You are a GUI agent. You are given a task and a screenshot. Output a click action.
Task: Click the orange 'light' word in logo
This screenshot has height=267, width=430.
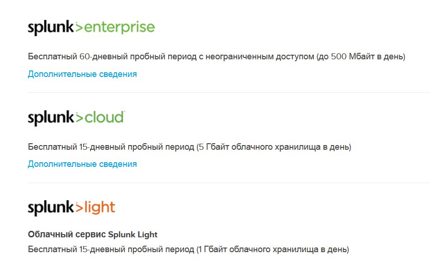click(100, 208)
